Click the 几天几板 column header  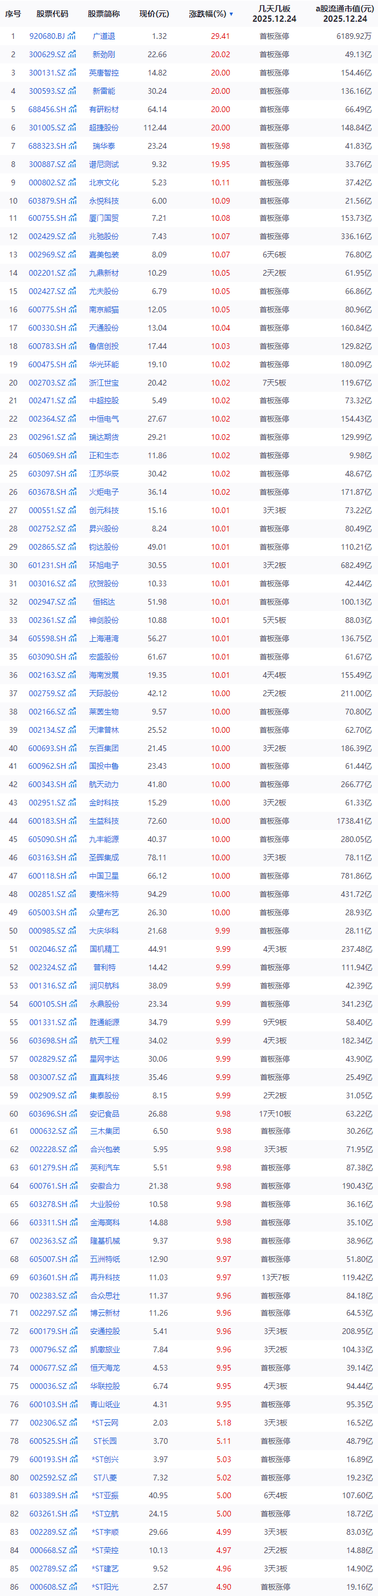[x=274, y=14]
